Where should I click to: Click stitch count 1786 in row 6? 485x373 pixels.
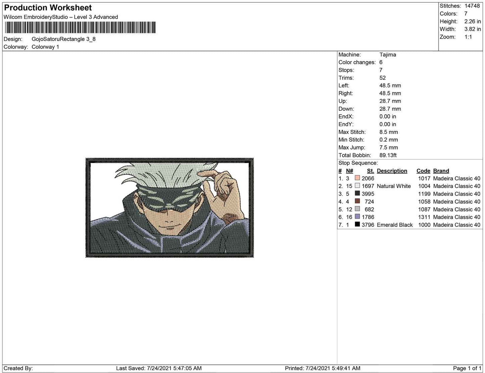click(368, 217)
